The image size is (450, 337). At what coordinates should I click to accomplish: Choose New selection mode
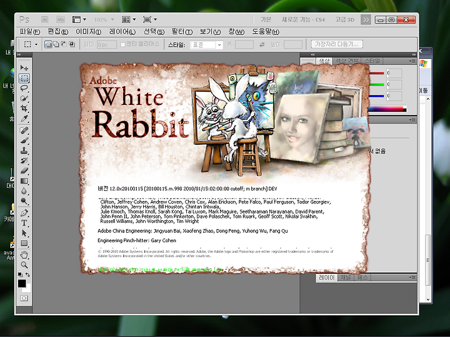click(48, 44)
